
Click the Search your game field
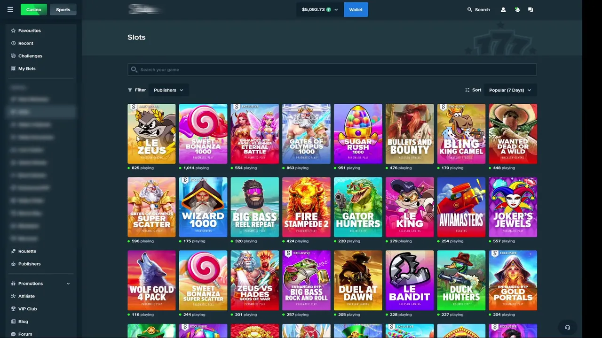tap(332, 69)
